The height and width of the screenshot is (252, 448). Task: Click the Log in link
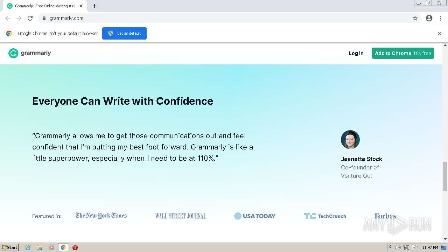point(356,53)
